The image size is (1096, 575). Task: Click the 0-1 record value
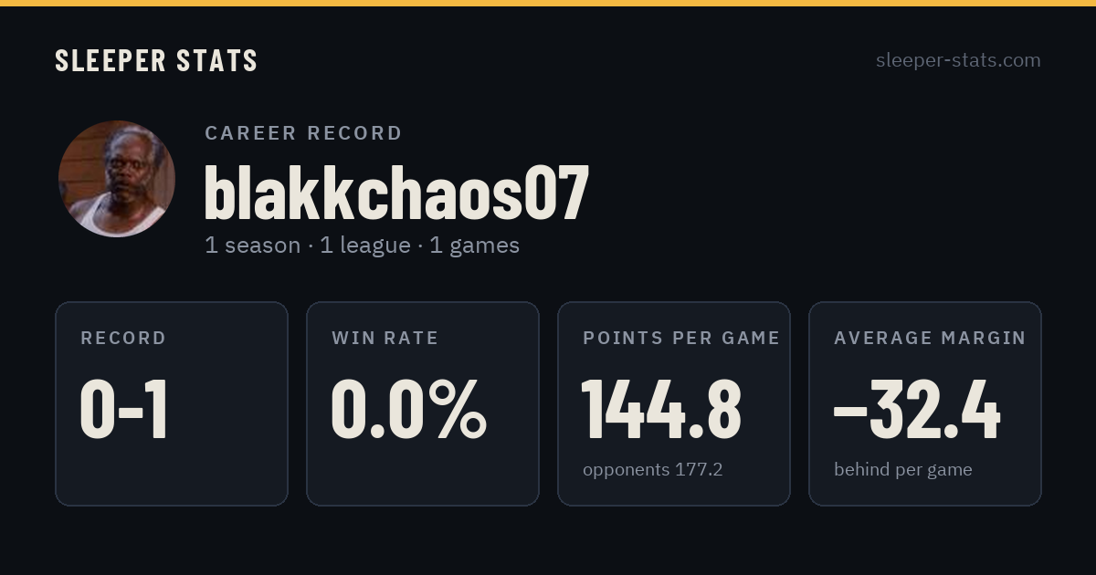[124, 410]
